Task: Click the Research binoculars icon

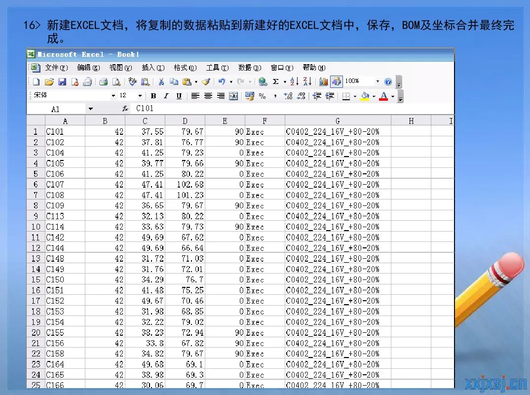Action: tap(146, 81)
